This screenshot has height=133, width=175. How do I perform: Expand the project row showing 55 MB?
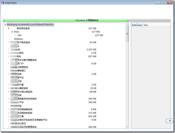click(x=9, y=43)
